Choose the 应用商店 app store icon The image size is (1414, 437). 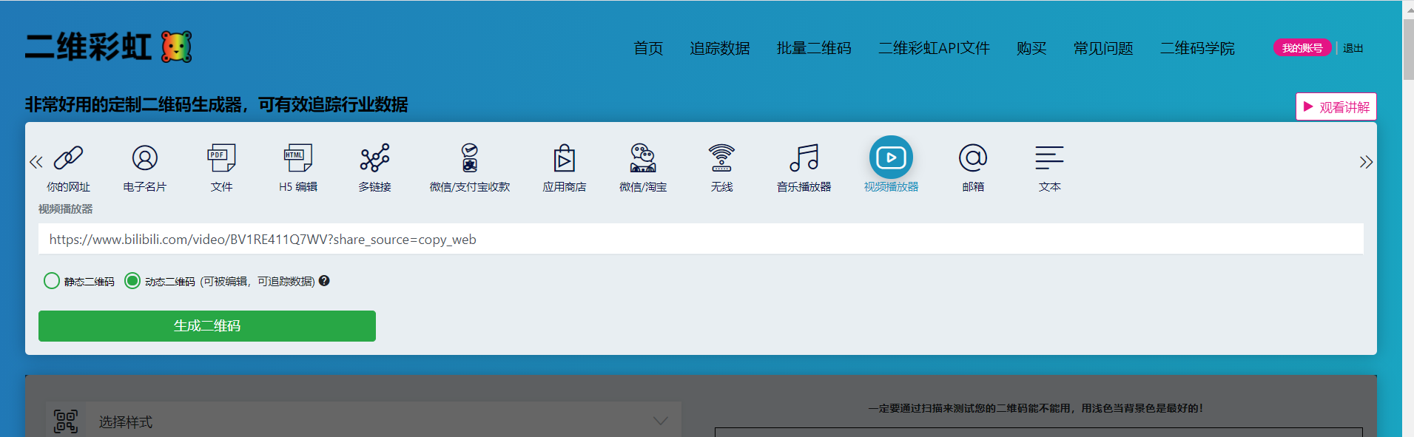pyautogui.click(x=565, y=157)
